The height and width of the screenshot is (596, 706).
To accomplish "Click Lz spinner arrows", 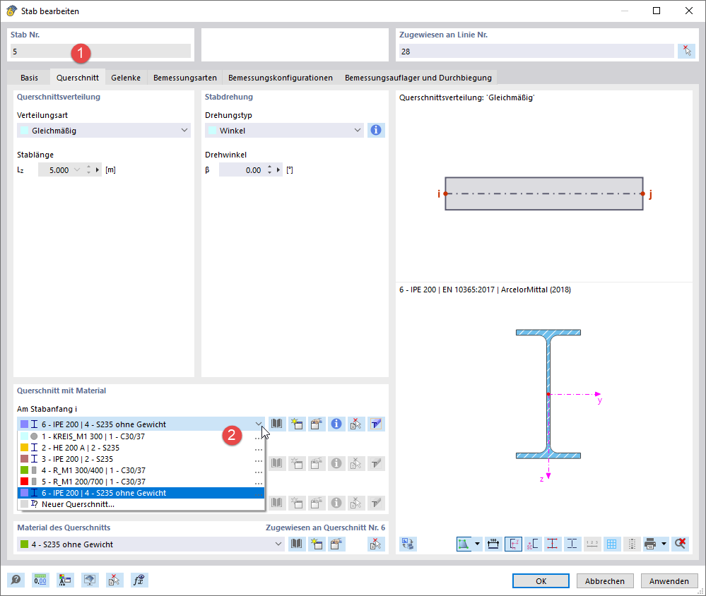I will click(x=89, y=169).
